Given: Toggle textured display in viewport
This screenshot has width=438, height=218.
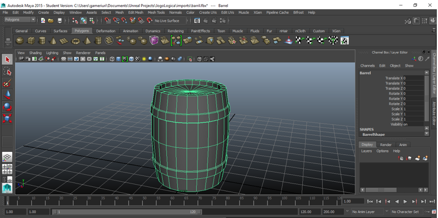Looking at the screenshot, I should click(x=138, y=59).
